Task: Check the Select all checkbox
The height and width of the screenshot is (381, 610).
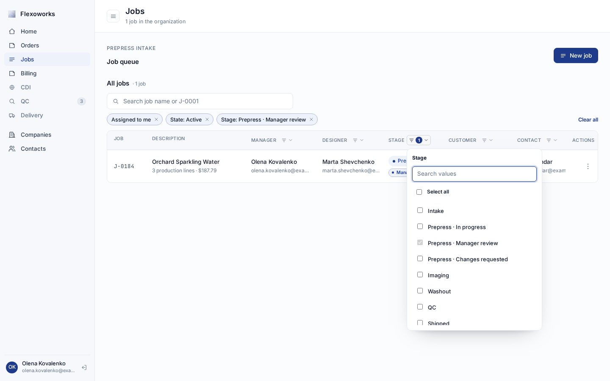Action: (419, 192)
